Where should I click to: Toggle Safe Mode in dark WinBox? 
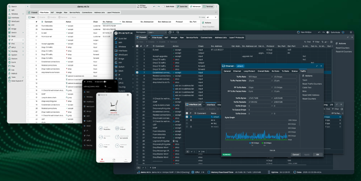(x=328, y=32)
